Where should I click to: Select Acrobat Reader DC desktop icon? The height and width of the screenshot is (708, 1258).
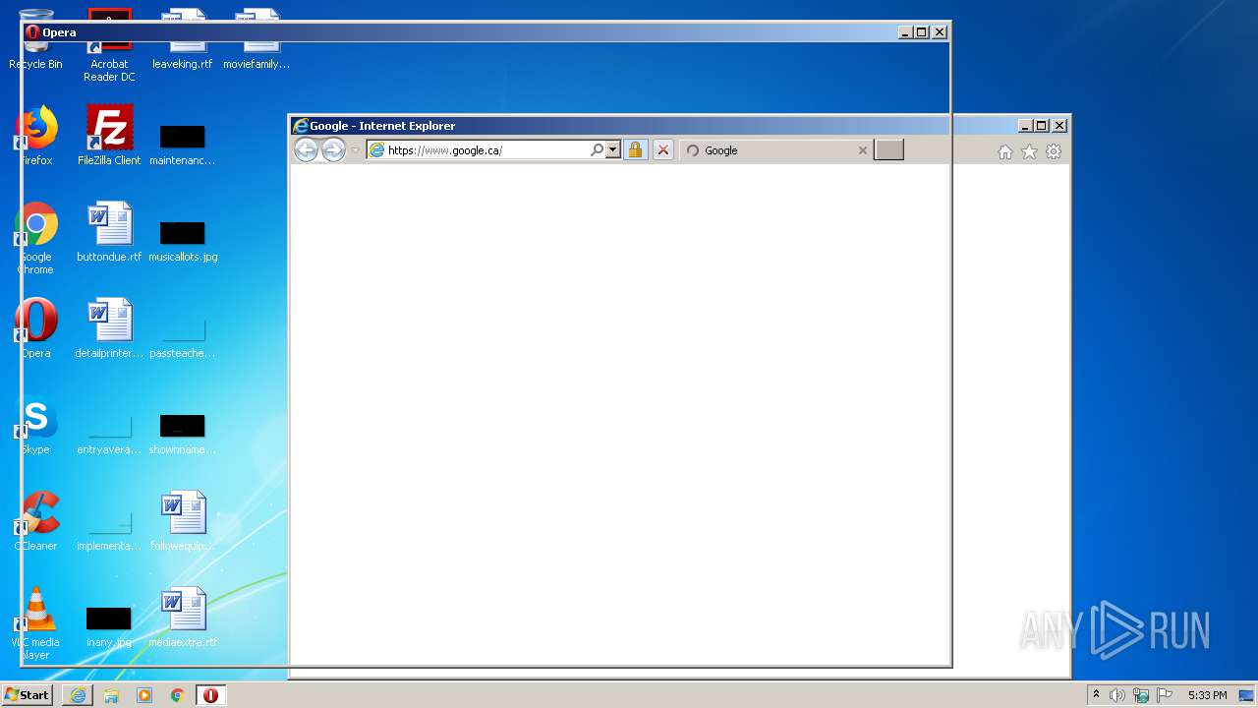point(109,45)
